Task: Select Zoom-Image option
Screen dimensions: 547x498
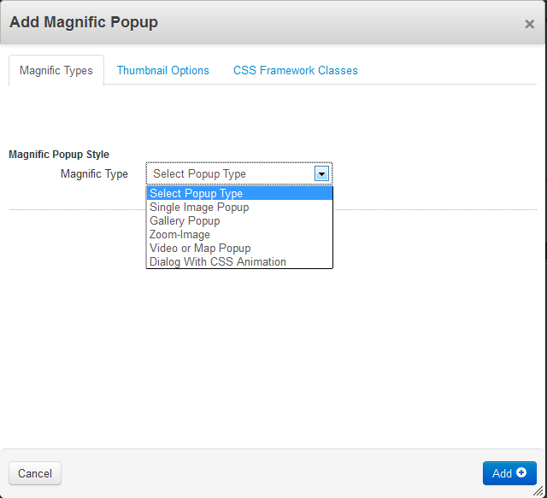Action: pos(239,234)
